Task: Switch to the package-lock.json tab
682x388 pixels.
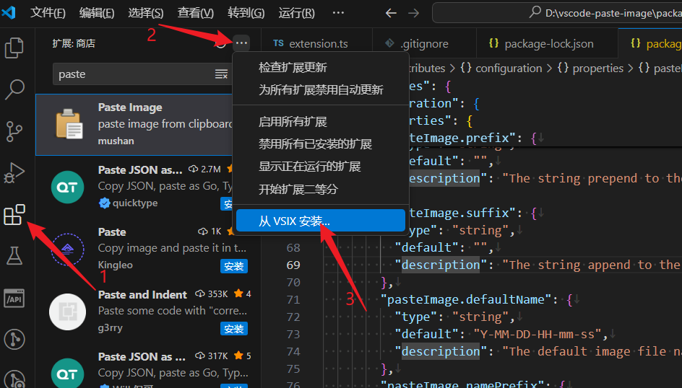Action: coord(548,43)
